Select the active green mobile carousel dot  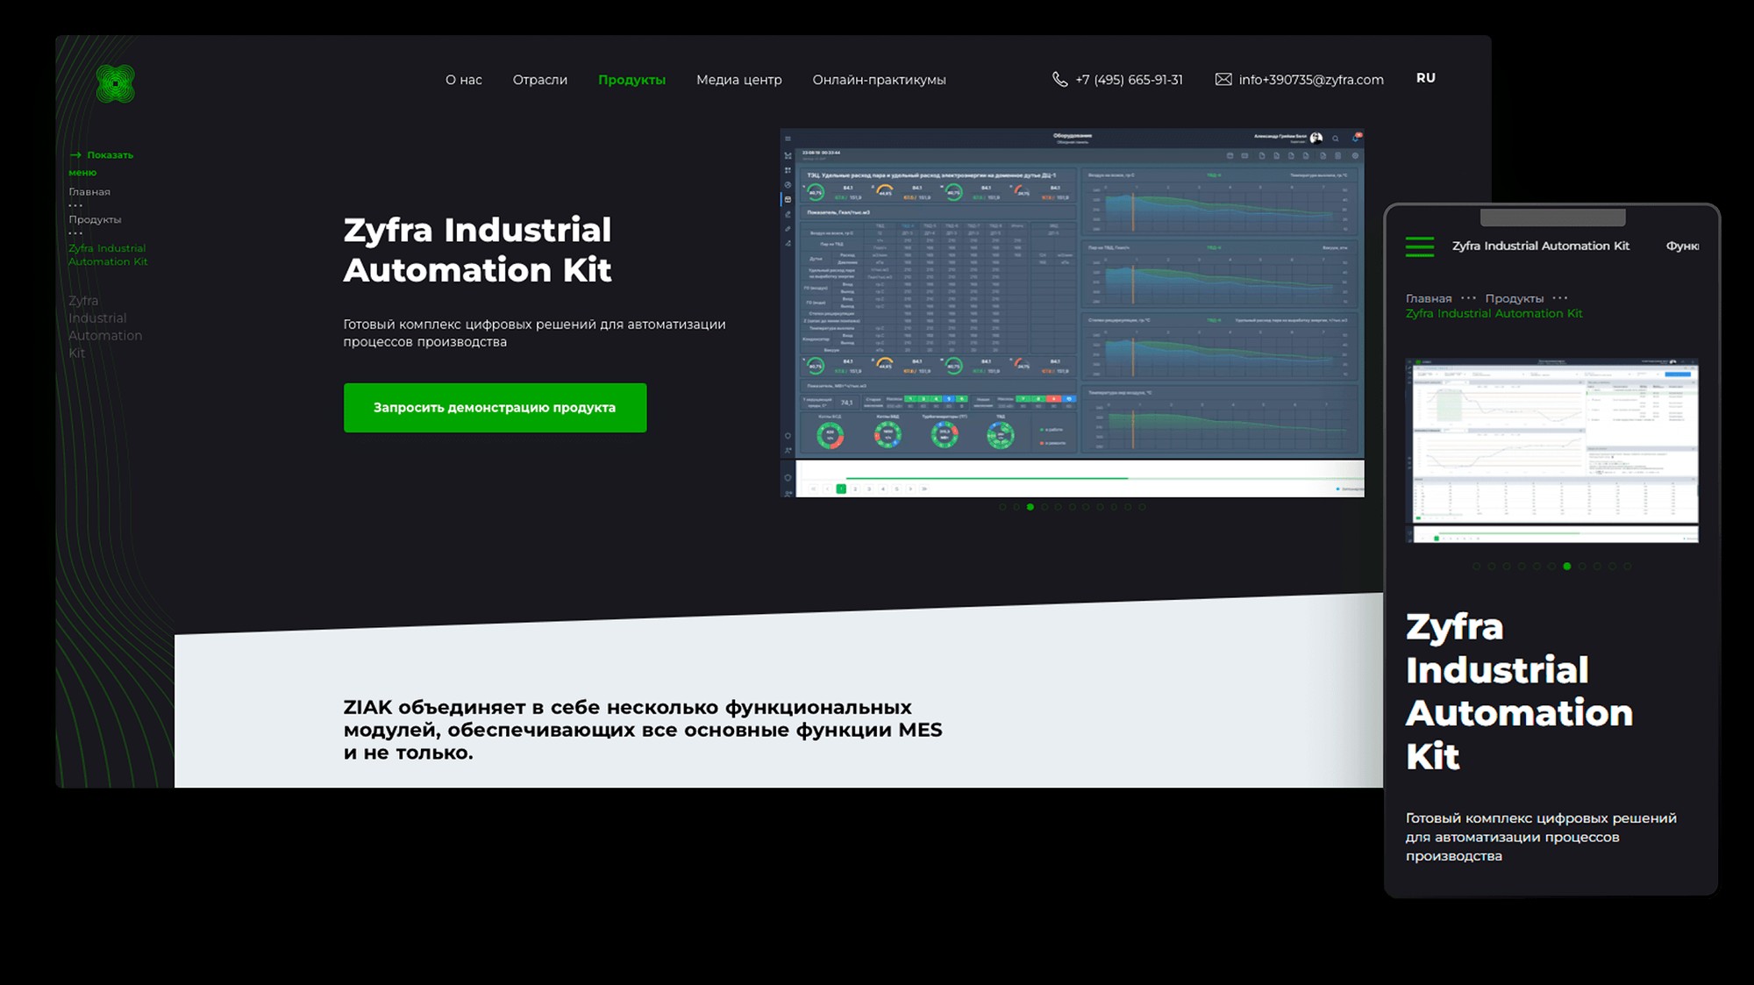click(1567, 567)
